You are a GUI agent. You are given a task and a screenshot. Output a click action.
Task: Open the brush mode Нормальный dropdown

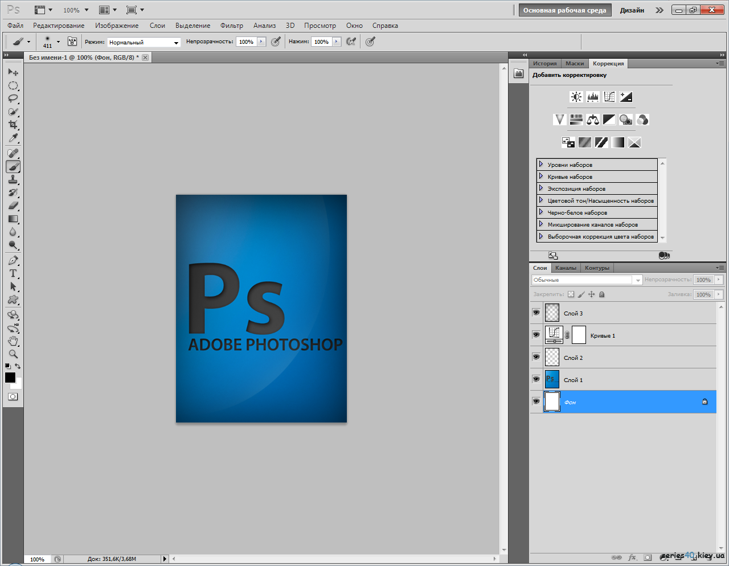tap(144, 42)
